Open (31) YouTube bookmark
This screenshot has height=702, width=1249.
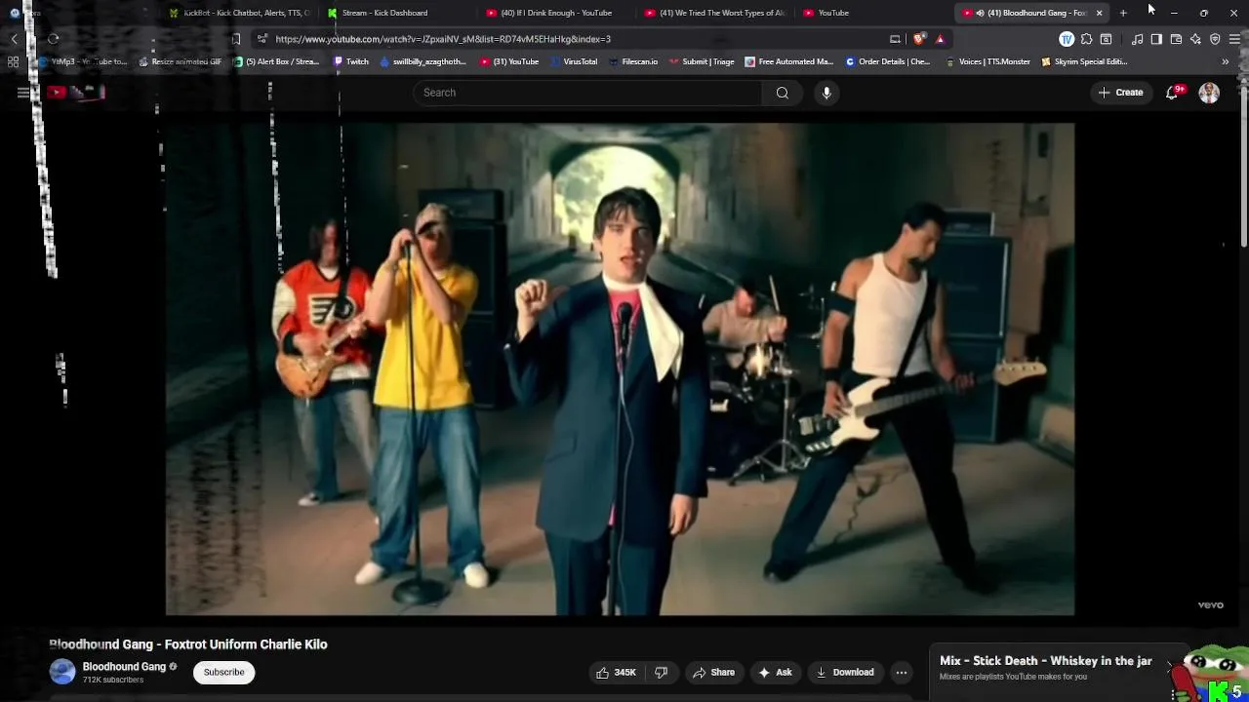point(509,61)
